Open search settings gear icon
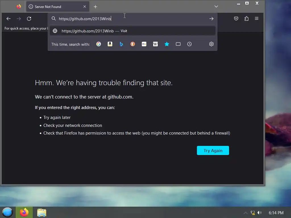The image size is (291, 218). click(x=211, y=44)
